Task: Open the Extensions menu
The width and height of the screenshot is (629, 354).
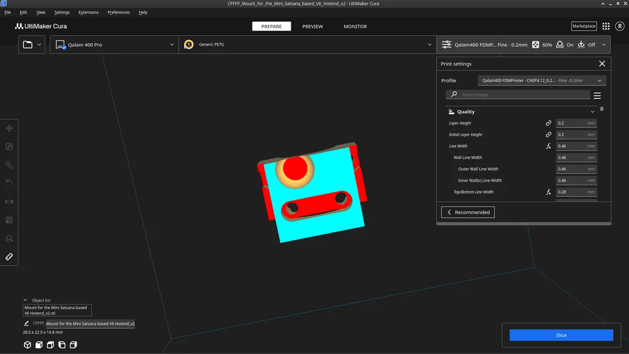Action: [x=88, y=12]
